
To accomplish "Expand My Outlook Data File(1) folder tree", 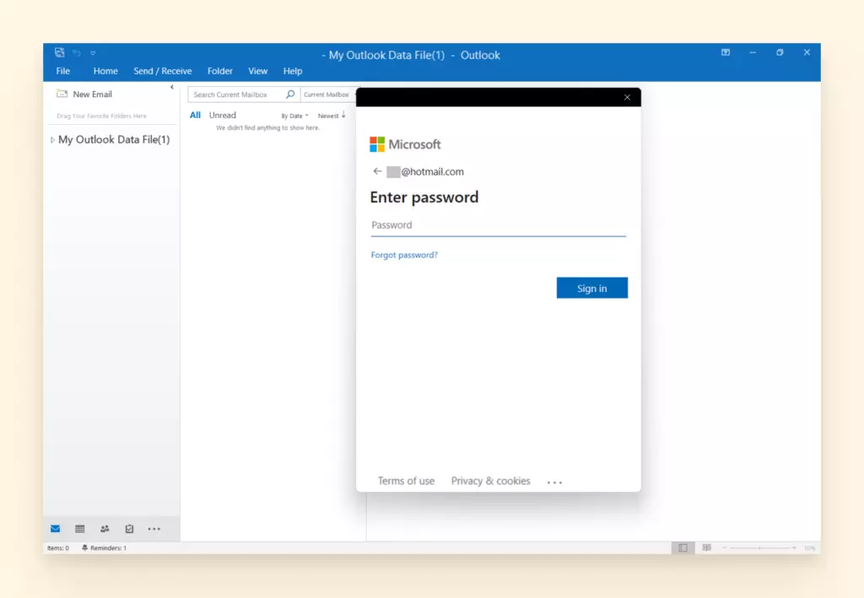I will [51, 139].
